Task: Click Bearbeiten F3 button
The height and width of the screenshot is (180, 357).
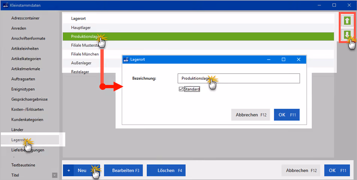Action: (x=123, y=171)
